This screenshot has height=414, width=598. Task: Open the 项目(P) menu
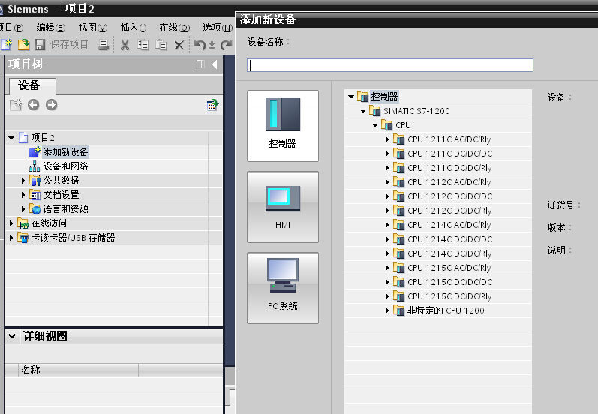[11, 28]
